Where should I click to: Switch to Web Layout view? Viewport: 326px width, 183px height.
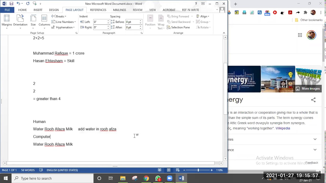click(x=178, y=170)
